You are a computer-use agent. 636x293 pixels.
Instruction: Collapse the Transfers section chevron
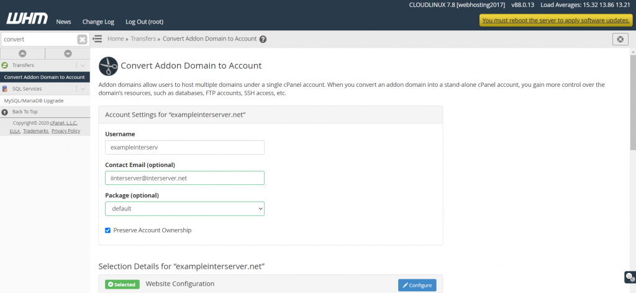pos(83,65)
